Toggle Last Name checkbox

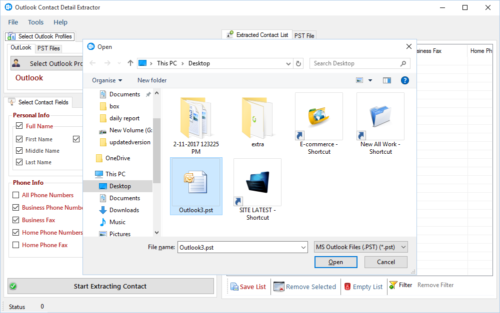[19, 162]
